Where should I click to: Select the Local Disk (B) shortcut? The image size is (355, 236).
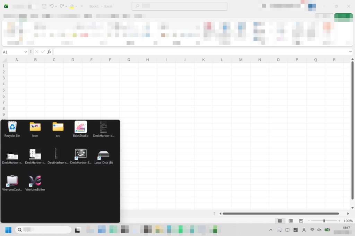click(x=103, y=156)
